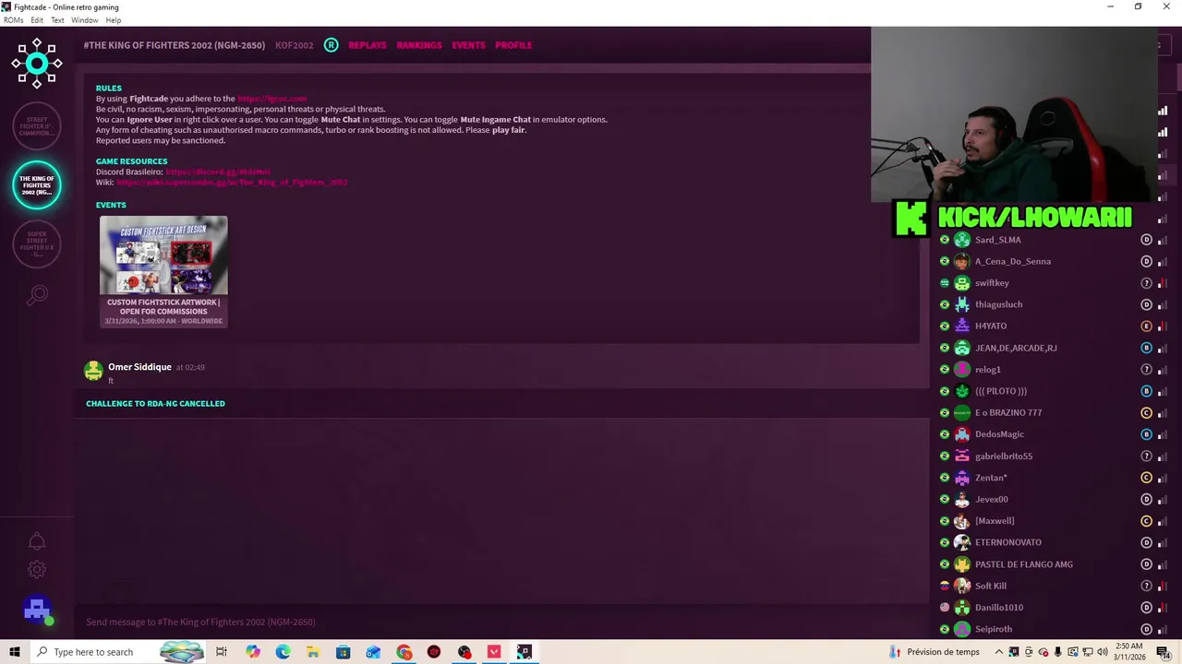Select user E o BRAZINO 777
Screen dimensions: 1182x664
click(1008, 412)
